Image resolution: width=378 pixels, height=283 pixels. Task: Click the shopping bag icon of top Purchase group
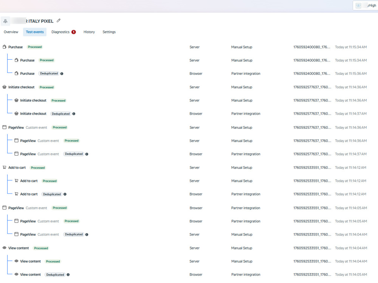point(4,47)
